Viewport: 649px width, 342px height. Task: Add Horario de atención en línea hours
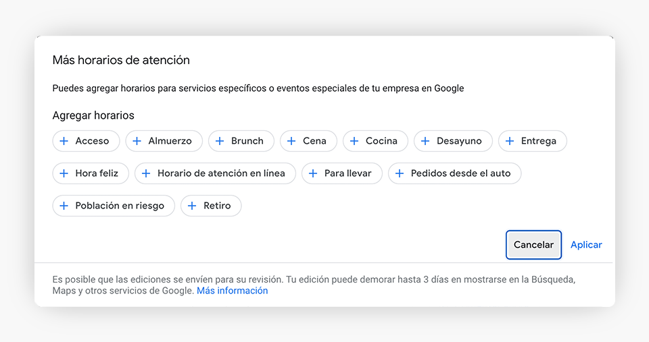click(215, 173)
